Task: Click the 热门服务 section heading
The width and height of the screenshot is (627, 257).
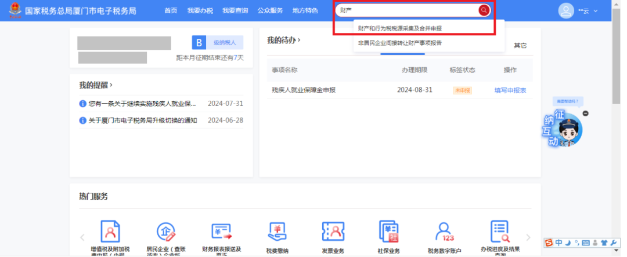Action: point(93,196)
